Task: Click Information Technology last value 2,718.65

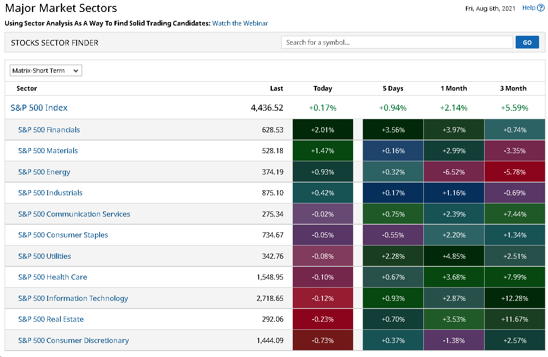Action: click(x=270, y=298)
